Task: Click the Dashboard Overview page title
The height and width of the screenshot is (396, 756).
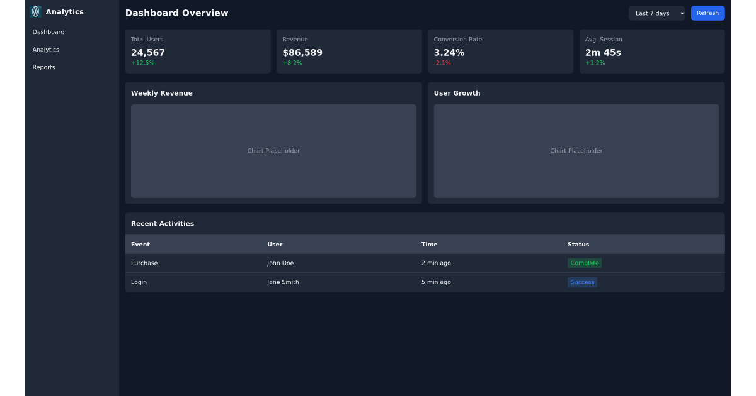Action: (176, 13)
